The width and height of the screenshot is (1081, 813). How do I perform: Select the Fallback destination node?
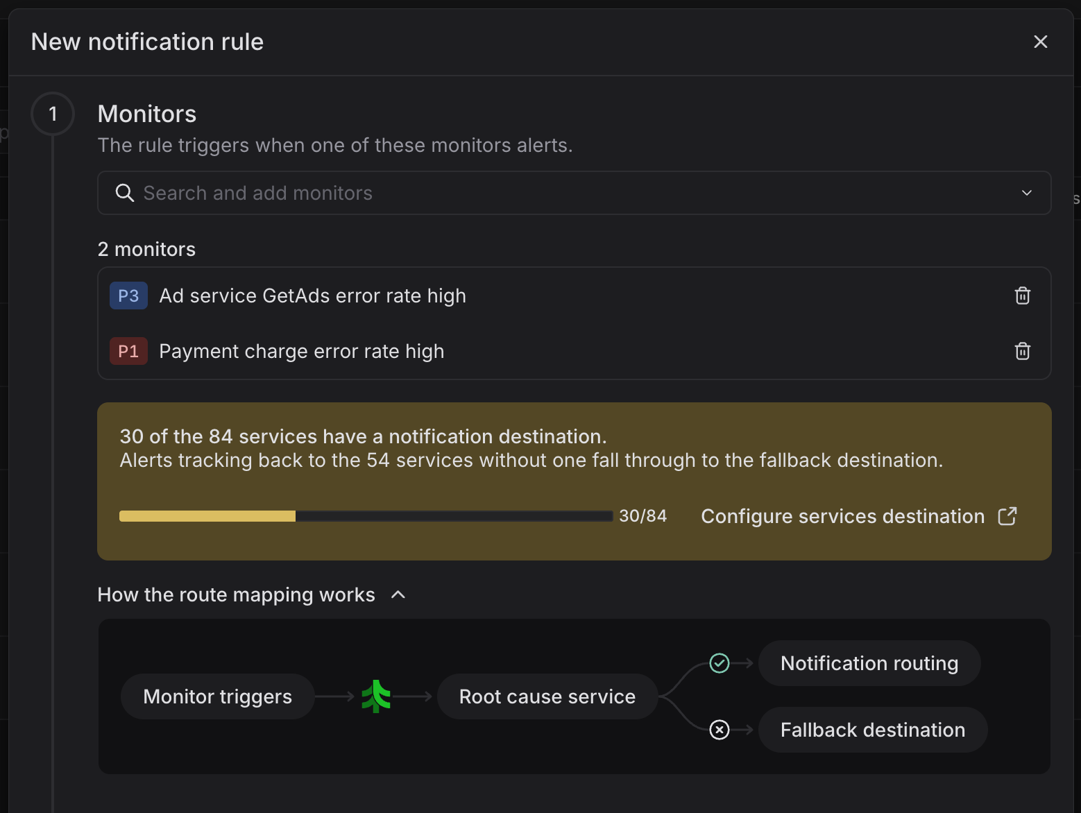[873, 730]
